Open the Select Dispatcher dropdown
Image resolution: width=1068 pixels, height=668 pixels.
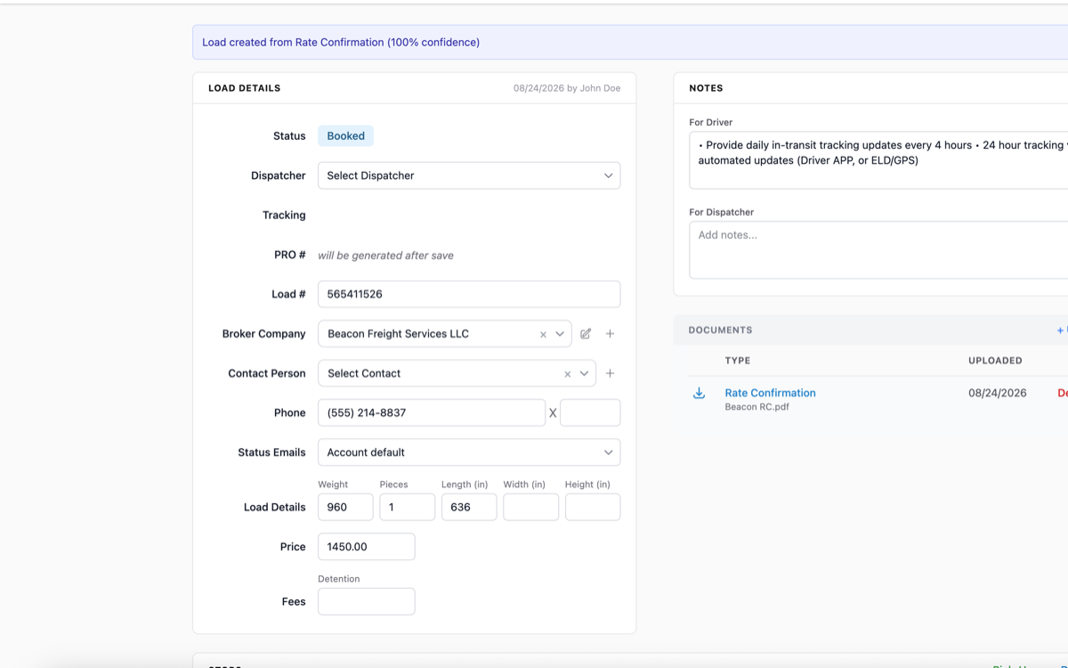tap(469, 175)
